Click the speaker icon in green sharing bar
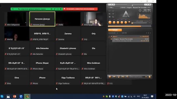The image size is (177, 99). click(x=51, y=9)
